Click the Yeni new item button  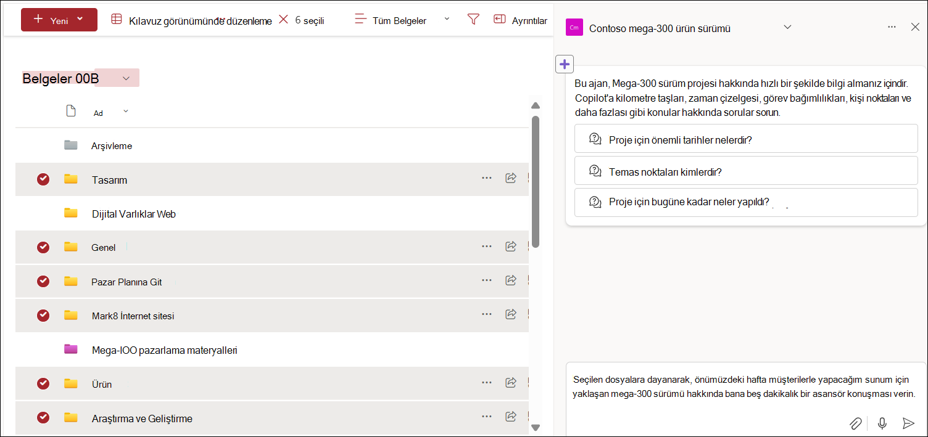(59, 20)
